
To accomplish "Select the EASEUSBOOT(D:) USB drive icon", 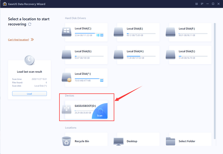I will pyautogui.click(x=67, y=109).
